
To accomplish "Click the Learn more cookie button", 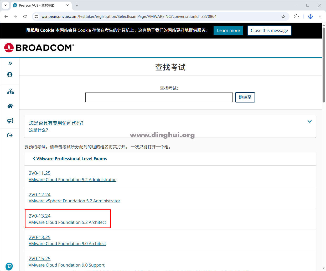I will click(x=228, y=30).
